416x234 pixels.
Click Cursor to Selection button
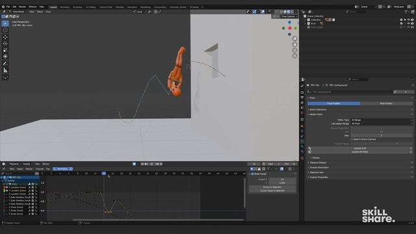point(272,187)
